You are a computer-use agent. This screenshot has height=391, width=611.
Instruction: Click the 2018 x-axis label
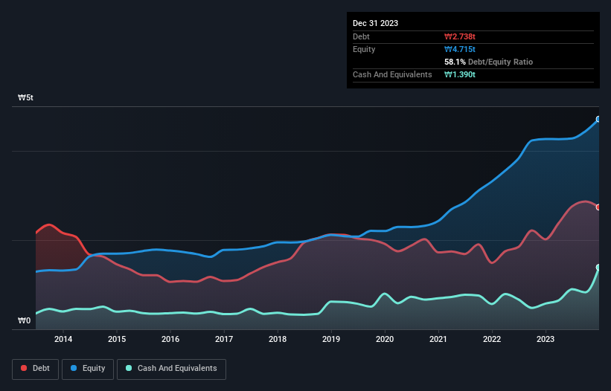(278, 339)
